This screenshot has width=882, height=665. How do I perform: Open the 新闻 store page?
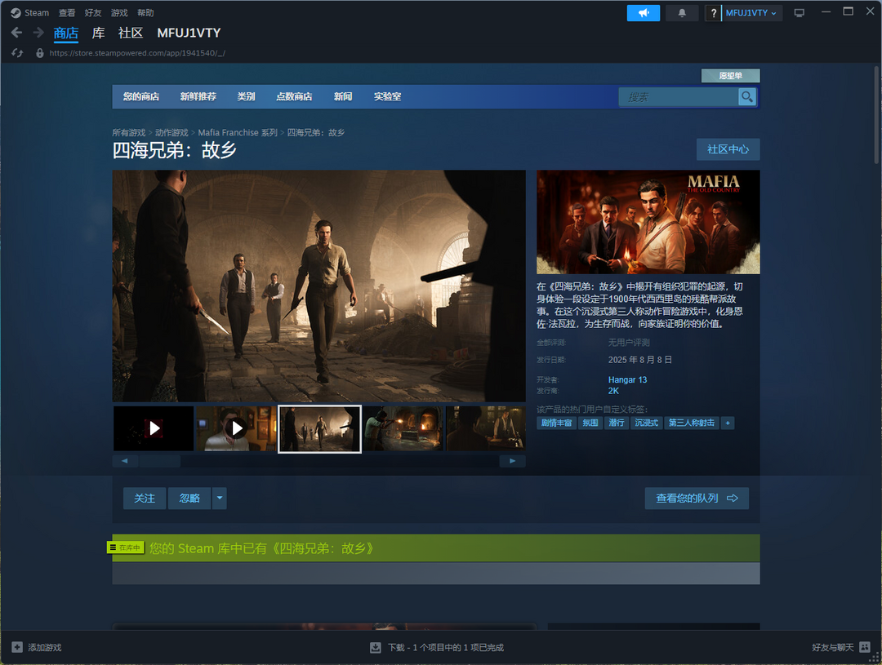pyautogui.click(x=343, y=96)
